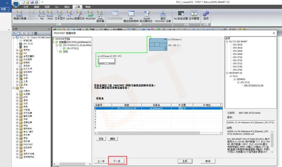Open the 调试 ribbon tab
This screenshot has height=167, width=282.
(67, 7)
